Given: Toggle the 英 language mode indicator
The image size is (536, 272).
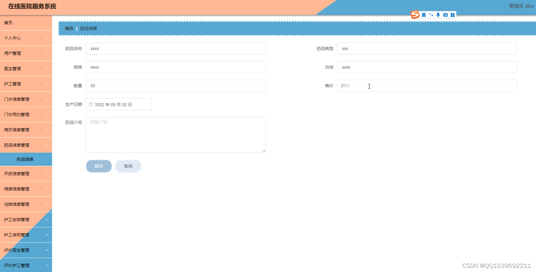Looking at the screenshot, I should pos(424,15).
